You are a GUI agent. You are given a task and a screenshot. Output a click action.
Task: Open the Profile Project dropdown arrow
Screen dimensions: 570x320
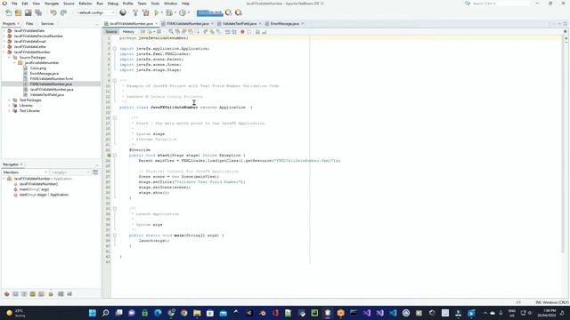pos(188,12)
